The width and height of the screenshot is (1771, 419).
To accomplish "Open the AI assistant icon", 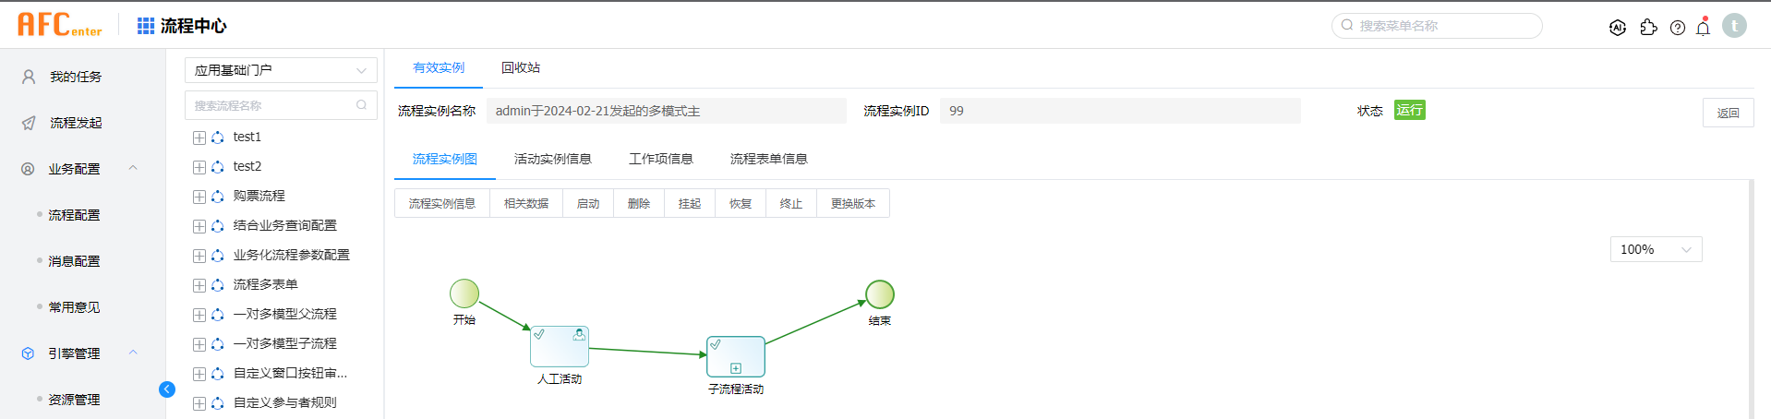I will (x=1617, y=28).
